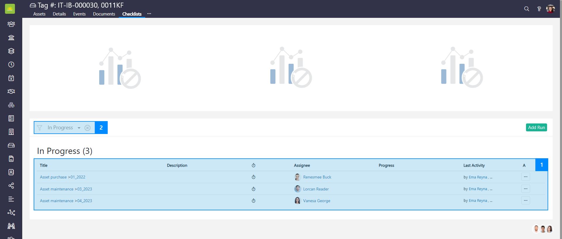Open the share nodes sidebar icon

[x=11, y=185]
